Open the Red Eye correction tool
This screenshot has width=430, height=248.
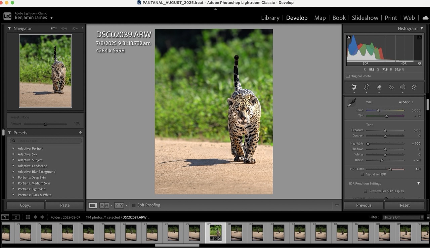391,87
